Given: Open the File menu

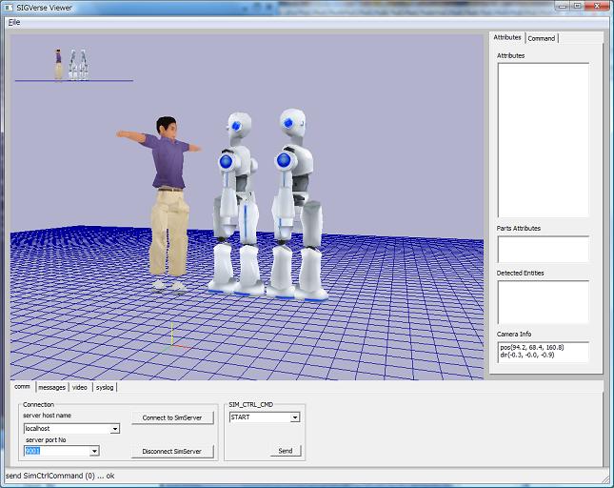Looking at the screenshot, I should pyautogui.click(x=14, y=21).
